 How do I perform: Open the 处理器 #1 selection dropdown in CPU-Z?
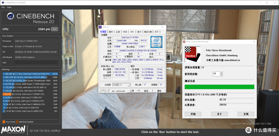click(121, 85)
